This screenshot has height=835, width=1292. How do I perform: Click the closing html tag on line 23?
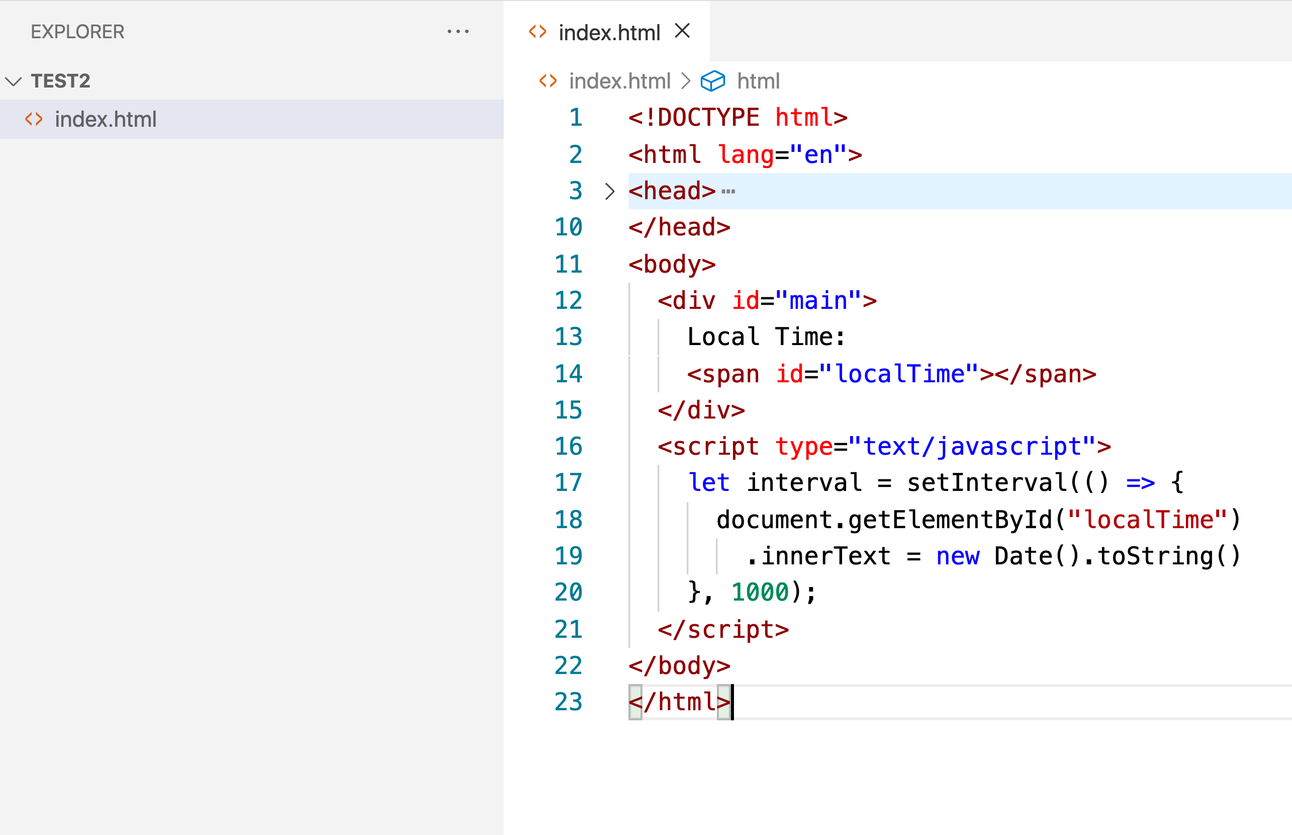[x=680, y=702]
